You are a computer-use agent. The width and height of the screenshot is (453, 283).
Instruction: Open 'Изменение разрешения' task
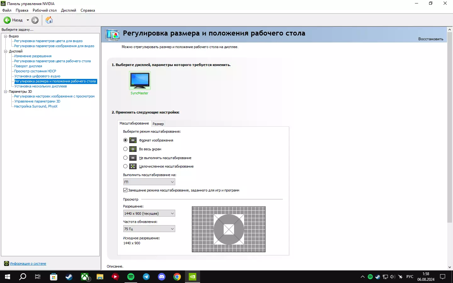point(33,56)
